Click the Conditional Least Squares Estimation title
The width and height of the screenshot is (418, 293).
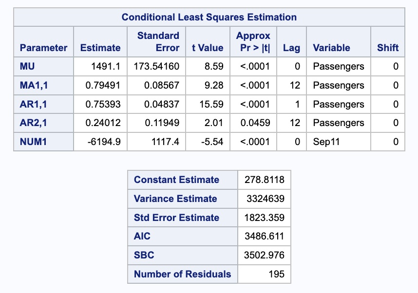(x=209, y=18)
